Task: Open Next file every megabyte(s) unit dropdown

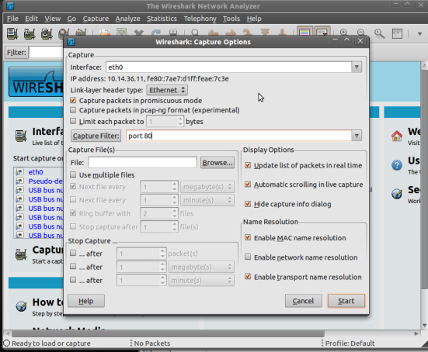Action: tap(207, 187)
